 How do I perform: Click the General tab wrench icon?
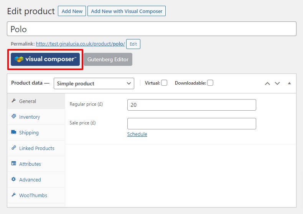pyautogui.click(x=13, y=101)
